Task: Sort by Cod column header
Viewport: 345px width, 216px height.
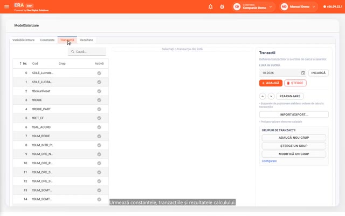Action: [35, 64]
